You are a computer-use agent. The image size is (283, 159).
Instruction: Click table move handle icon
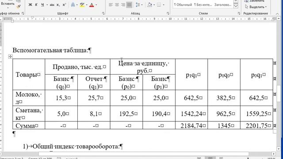click(x=10, y=57)
